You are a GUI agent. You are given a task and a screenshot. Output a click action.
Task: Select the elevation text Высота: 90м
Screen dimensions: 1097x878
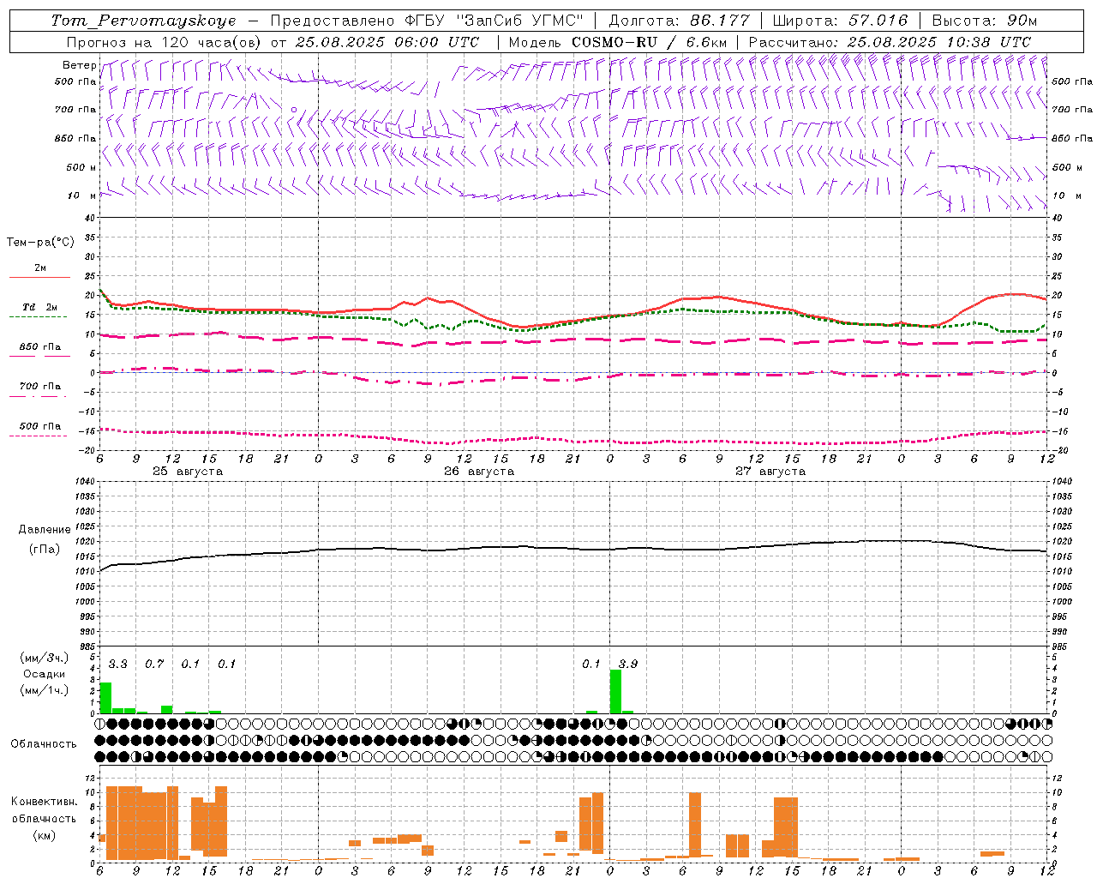[x=984, y=21]
